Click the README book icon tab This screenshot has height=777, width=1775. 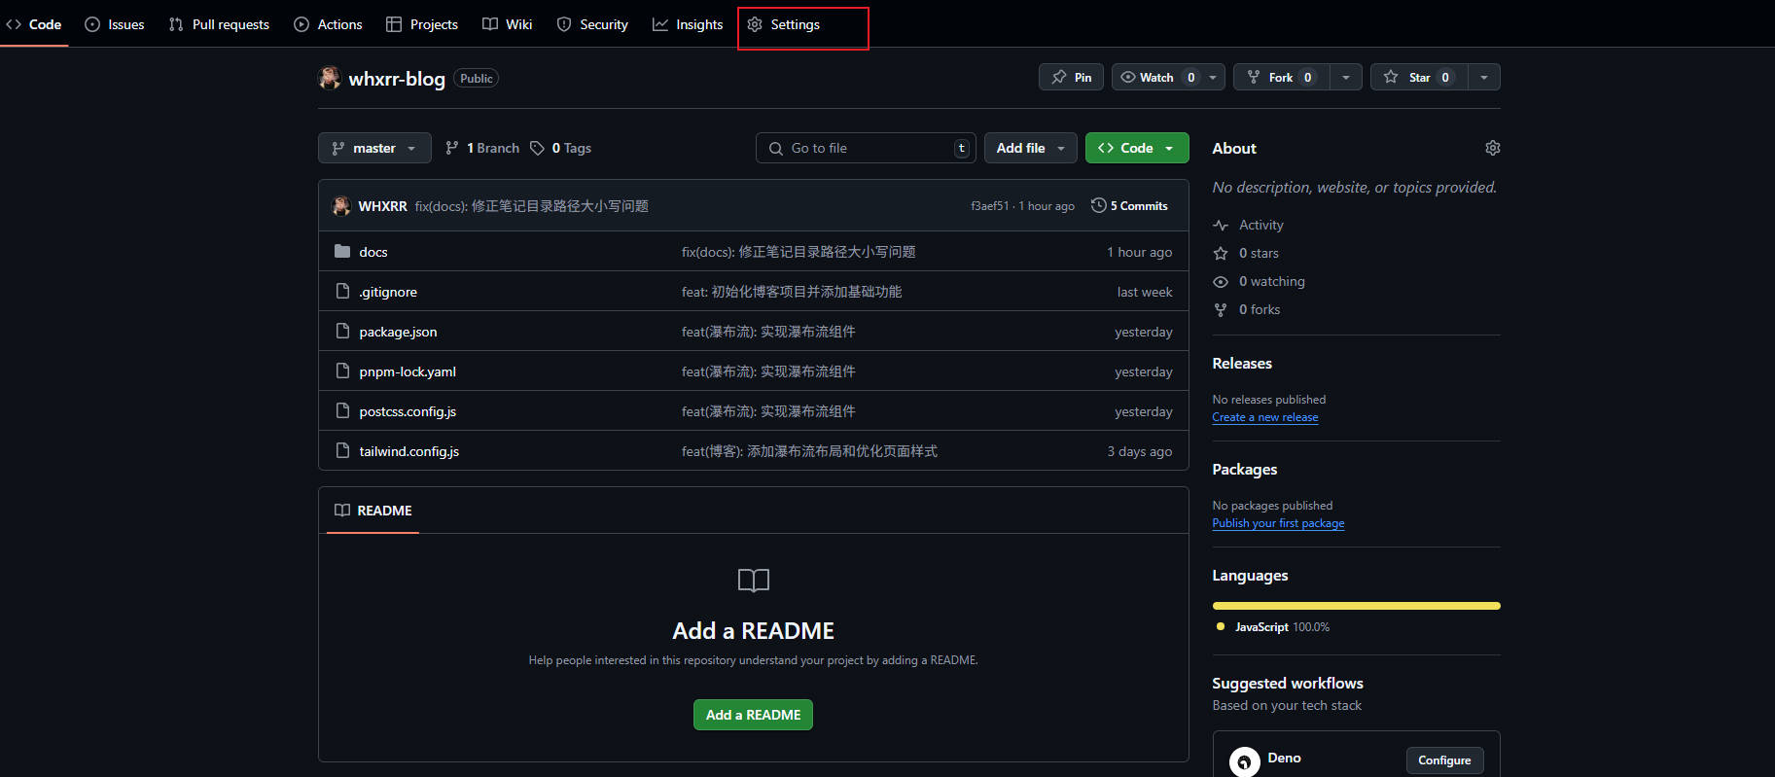coord(342,511)
